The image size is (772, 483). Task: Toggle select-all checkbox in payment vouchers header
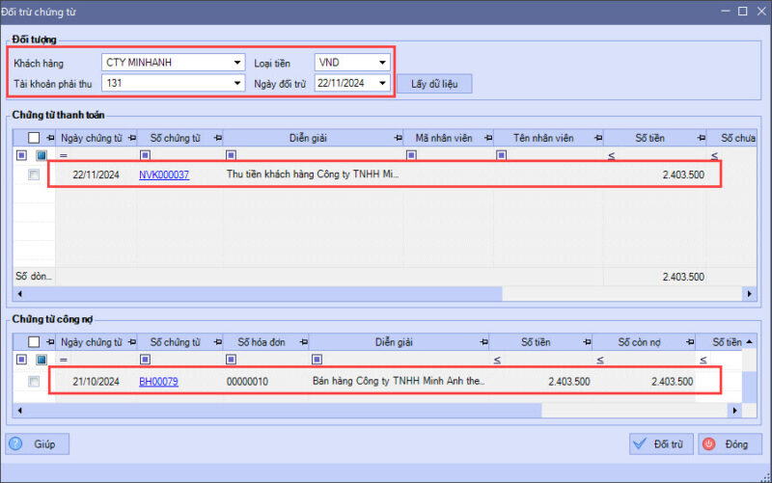pyautogui.click(x=34, y=138)
